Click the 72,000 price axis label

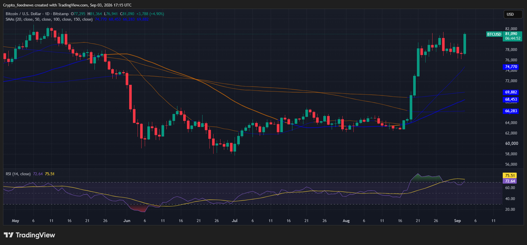tap(512, 81)
